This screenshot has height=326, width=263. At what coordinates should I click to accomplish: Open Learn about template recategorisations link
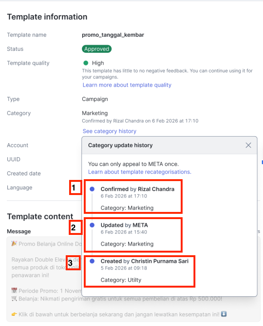coord(139,172)
